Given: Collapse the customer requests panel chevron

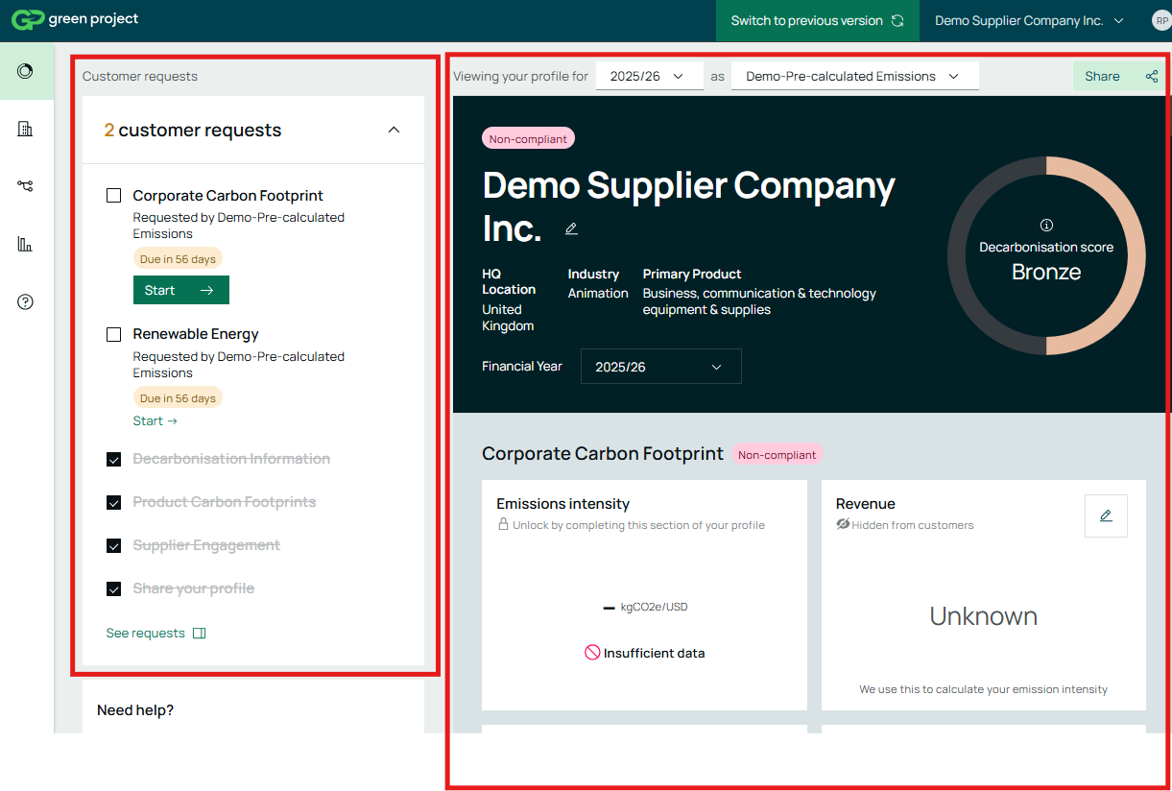Looking at the screenshot, I should click(394, 130).
